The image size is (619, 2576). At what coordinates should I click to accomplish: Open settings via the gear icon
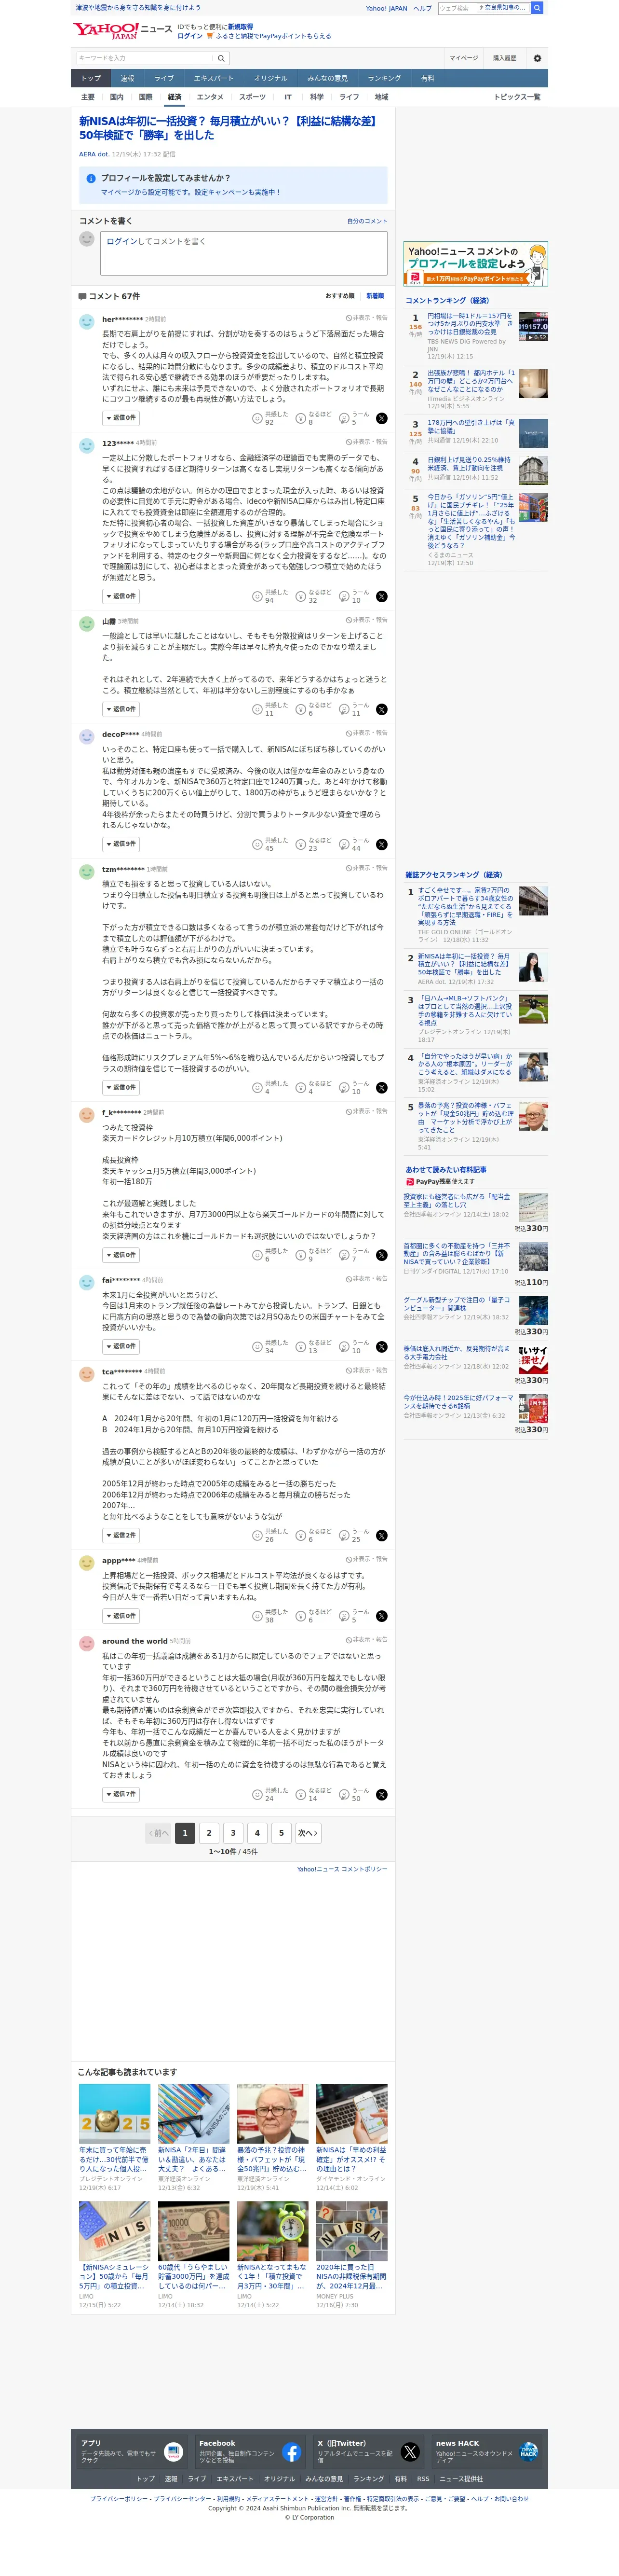[x=537, y=58]
